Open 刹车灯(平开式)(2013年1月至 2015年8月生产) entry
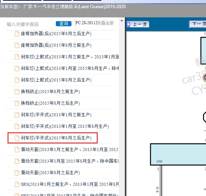 pyautogui.click(x=65, y=126)
